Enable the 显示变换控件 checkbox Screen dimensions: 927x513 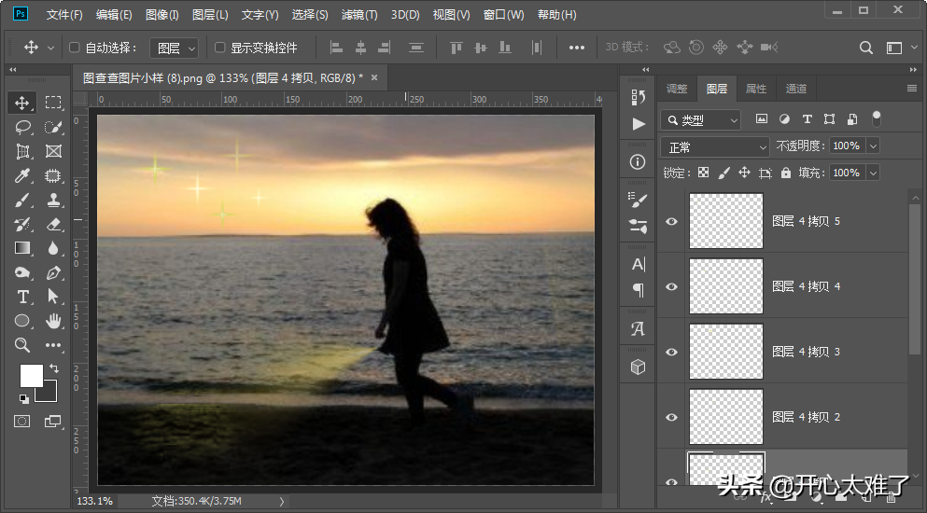(220, 48)
